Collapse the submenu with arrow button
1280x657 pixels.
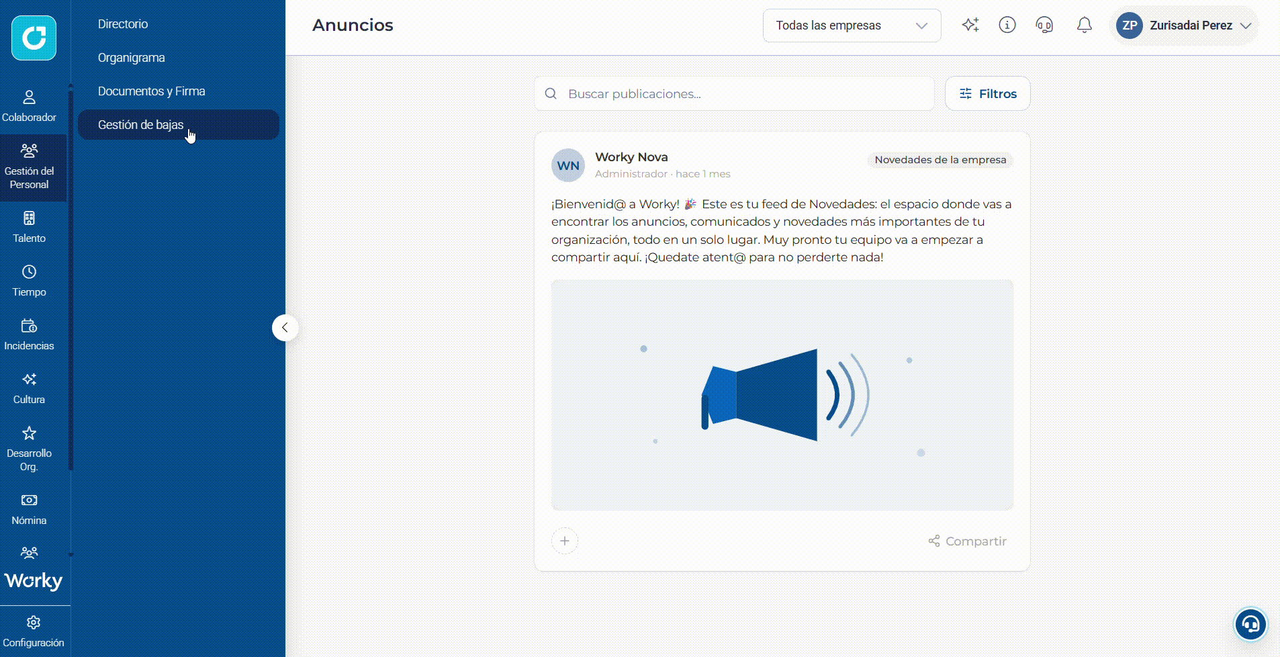(x=285, y=328)
